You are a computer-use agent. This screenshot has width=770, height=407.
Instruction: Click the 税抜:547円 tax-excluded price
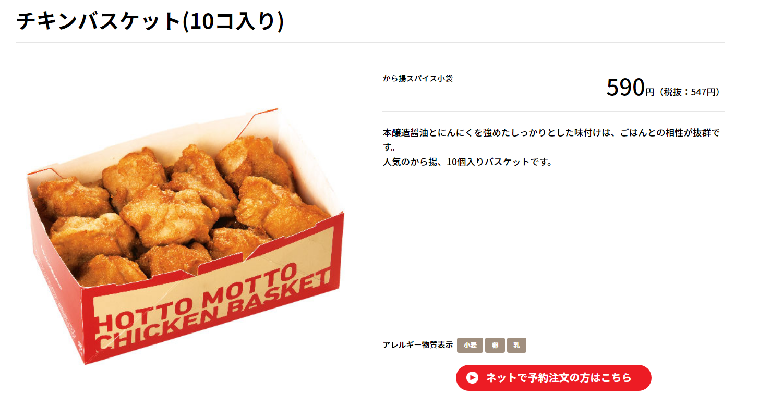coord(690,92)
